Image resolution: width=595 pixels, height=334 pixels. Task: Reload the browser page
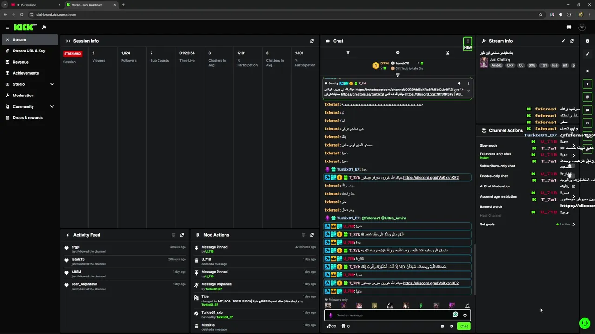coord(21,14)
